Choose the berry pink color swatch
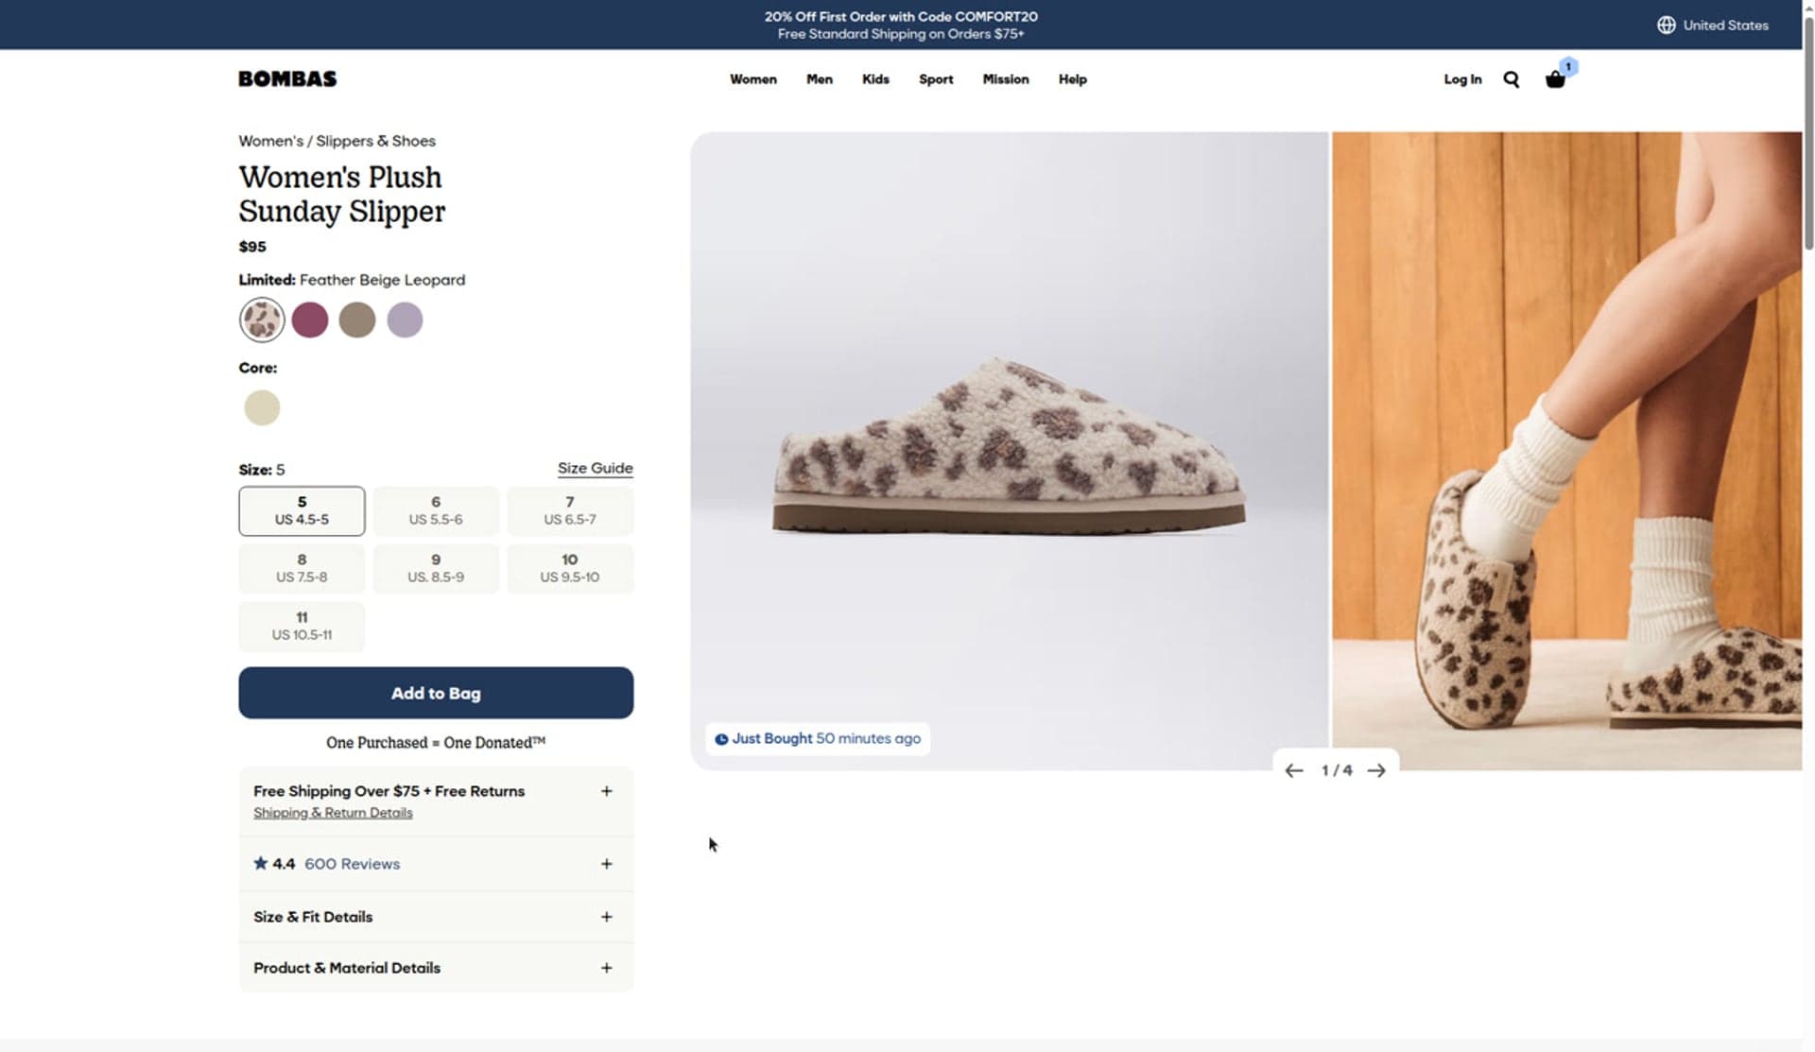The image size is (1815, 1052). (310, 319)
